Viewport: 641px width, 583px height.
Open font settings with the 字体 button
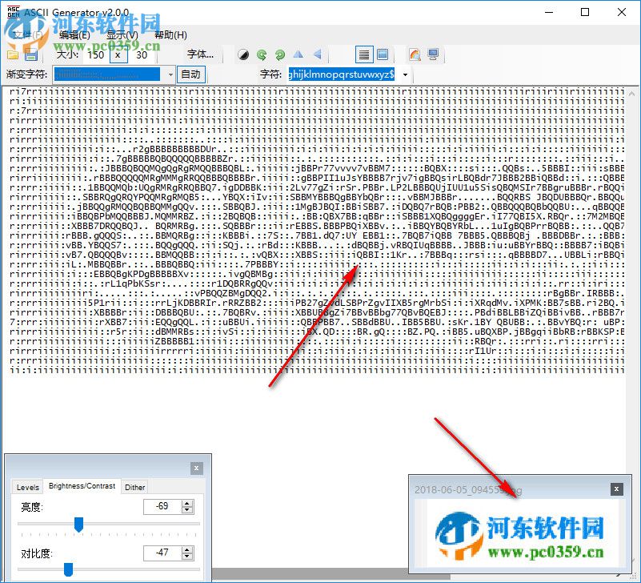pos(203,54)
